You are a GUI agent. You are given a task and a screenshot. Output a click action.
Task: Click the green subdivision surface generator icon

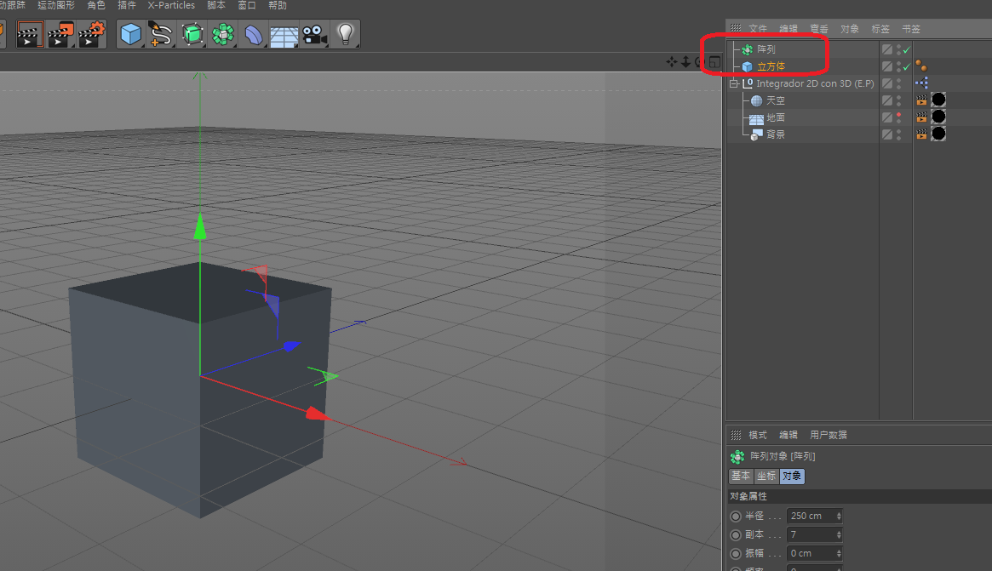pyautogui.click(x=192, y=34)
